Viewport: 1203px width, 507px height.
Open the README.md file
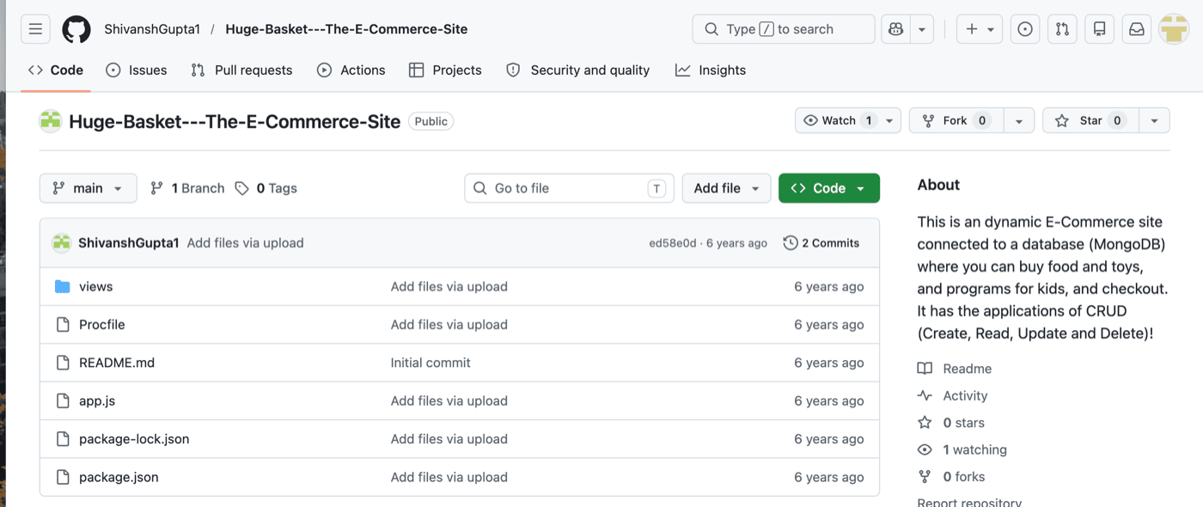117,363
